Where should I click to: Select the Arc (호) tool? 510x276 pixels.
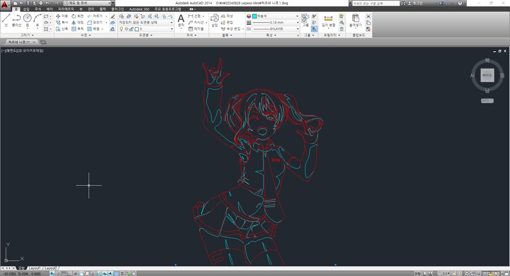[x=37, y=20]
